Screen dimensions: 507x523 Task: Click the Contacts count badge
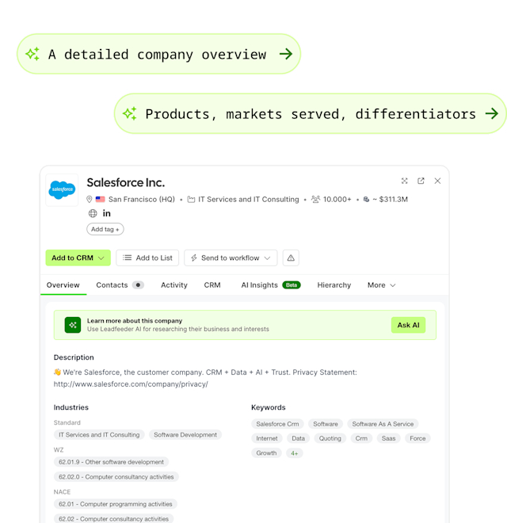point(138,285)
